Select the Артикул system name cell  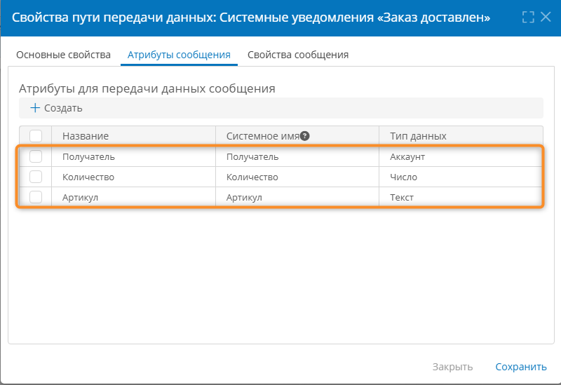(x=244, y=197)
